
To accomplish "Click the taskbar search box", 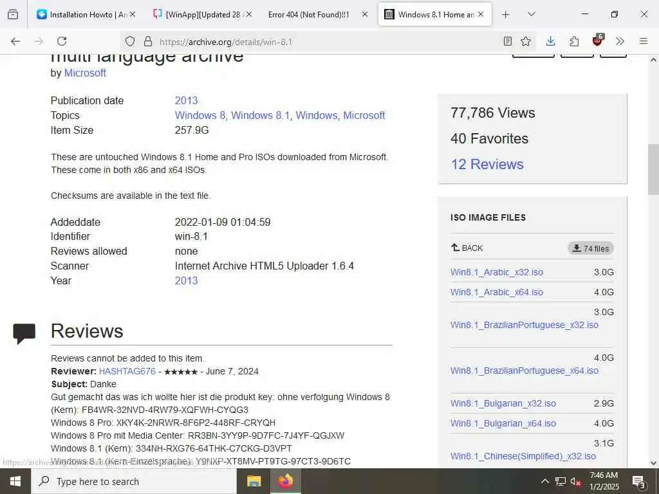I will pos(134,481).
